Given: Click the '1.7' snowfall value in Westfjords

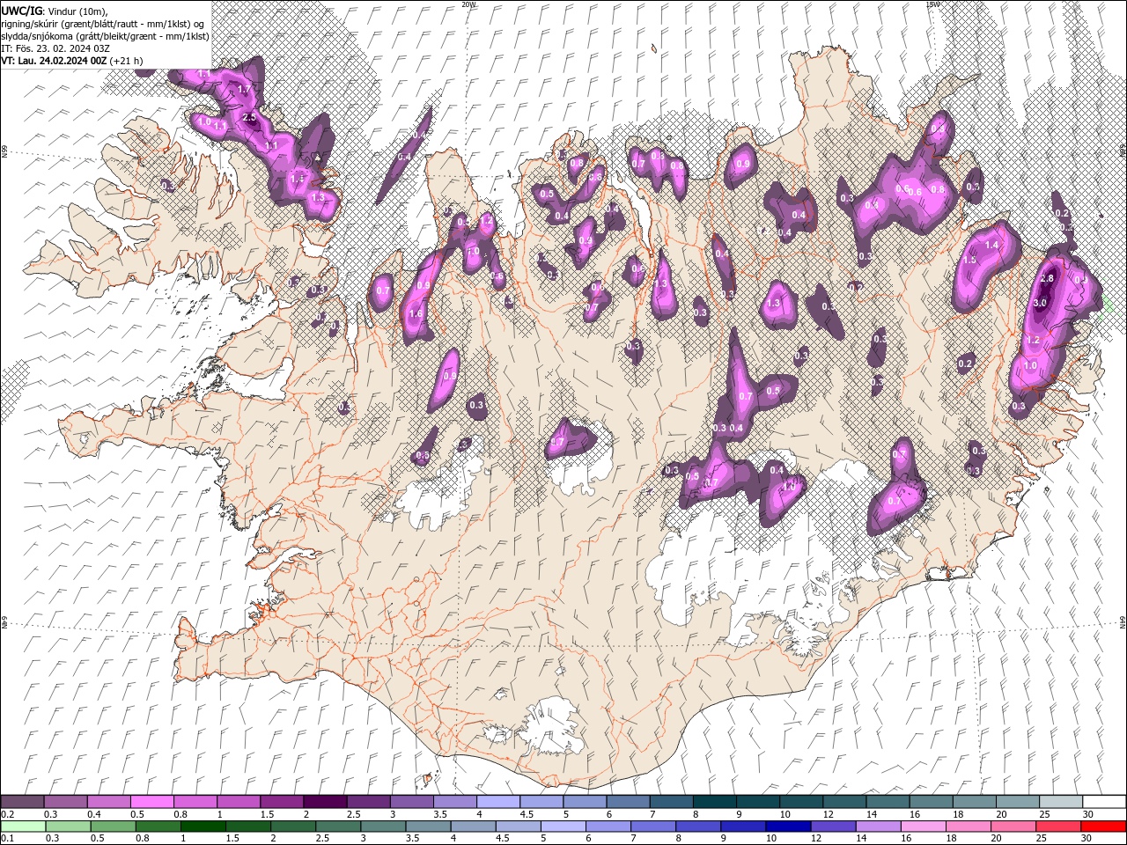Looking at the screenshot, I should (245, 89).
